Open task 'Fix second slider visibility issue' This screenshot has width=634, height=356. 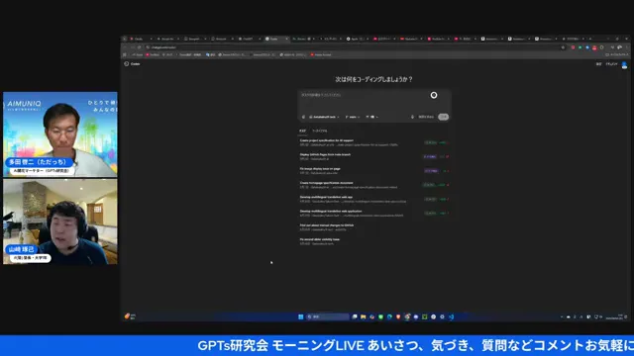[374, 241]
